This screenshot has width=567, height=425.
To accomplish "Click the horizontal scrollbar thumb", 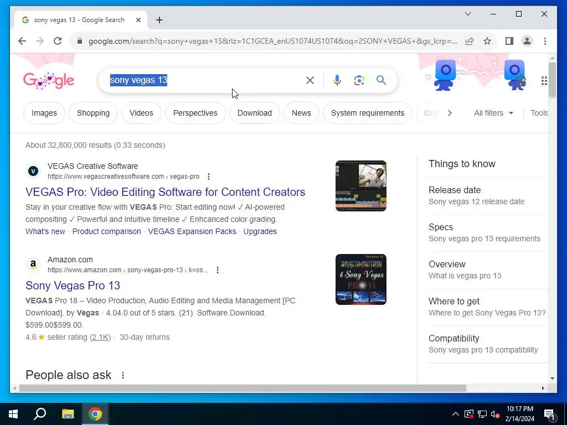I will tap(243, 388).
